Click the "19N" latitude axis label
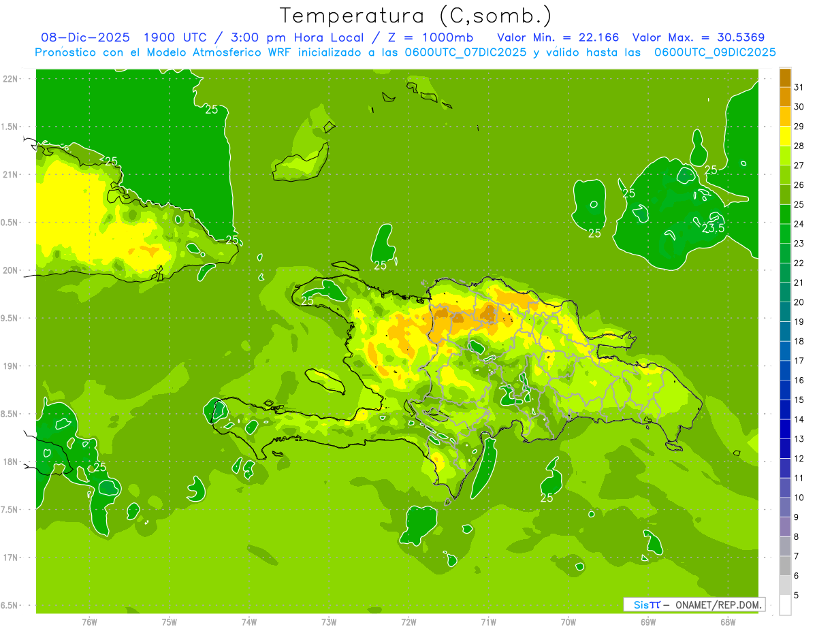Image resolution: width=817 pixels, height=631 pixels. point(10,366)
